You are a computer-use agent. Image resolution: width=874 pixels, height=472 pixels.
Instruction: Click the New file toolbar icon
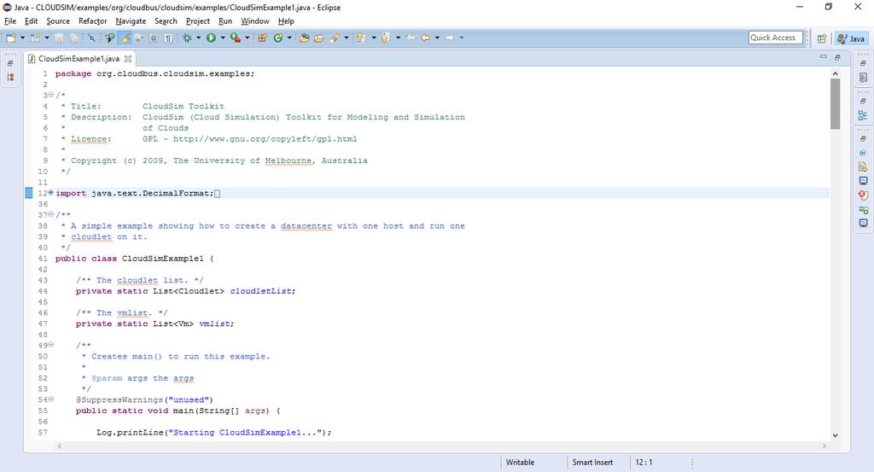(10, 38)
